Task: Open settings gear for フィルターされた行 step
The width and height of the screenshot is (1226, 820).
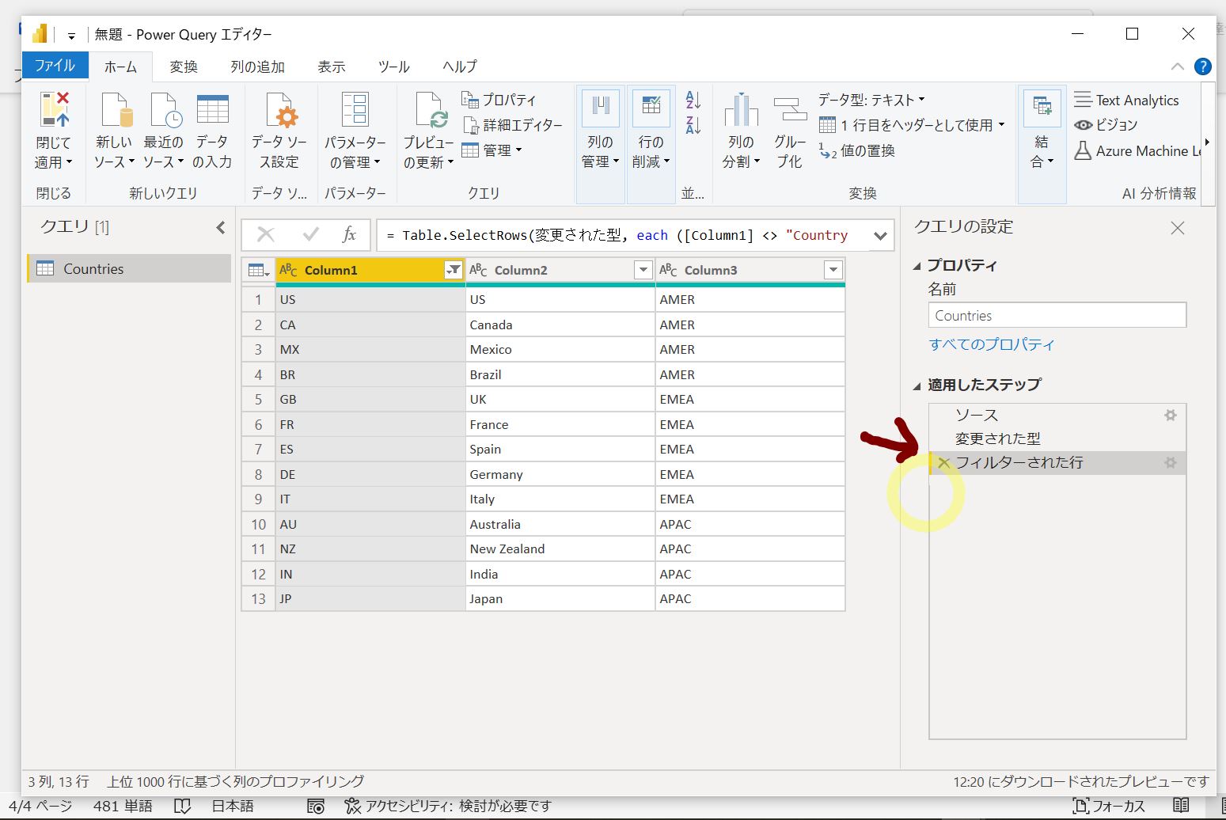Action: coord(1170,462)
